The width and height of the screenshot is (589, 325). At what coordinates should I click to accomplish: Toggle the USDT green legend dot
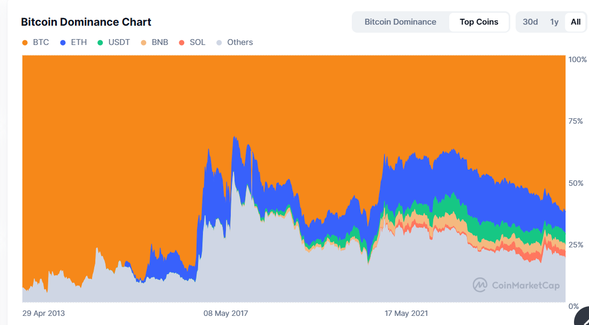click(x=100, y=42)
